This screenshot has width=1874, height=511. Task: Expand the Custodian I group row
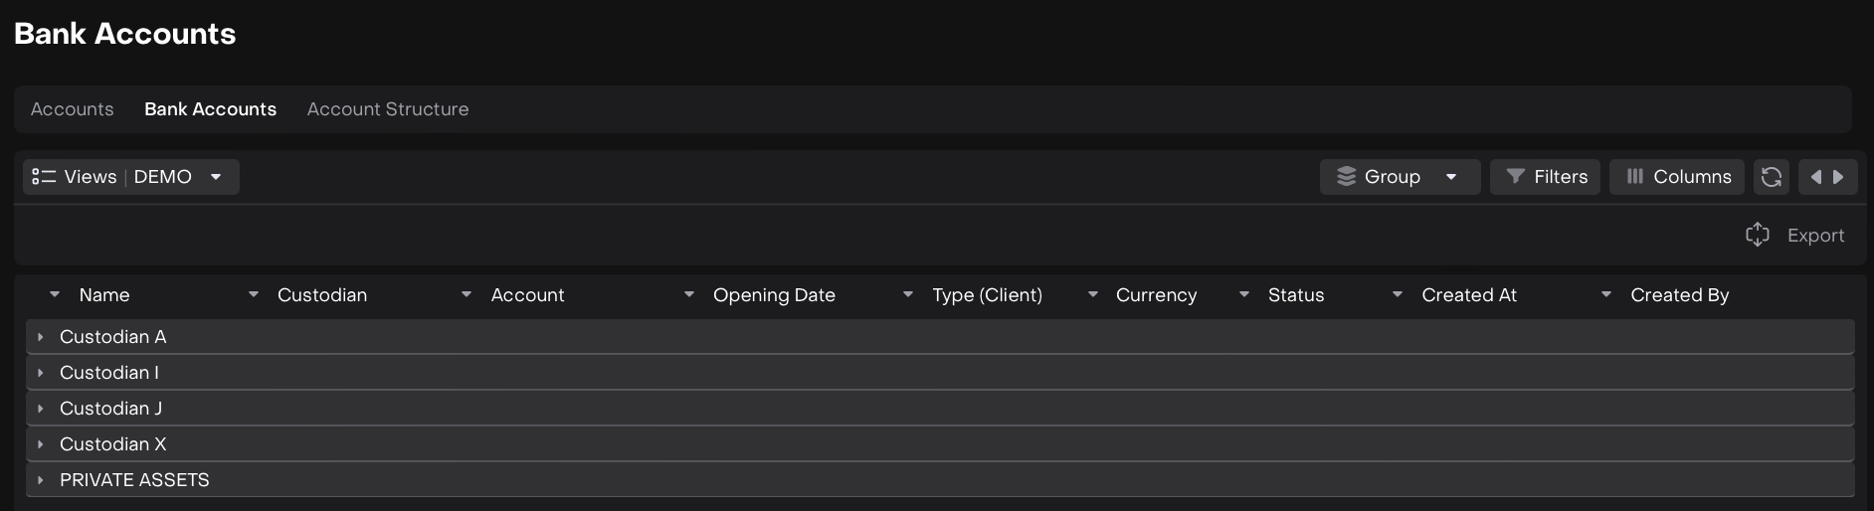point(41,373)
